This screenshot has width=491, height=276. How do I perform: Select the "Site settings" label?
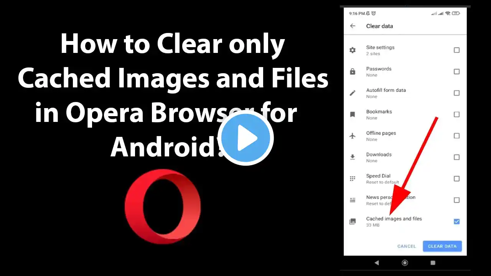pyautogui.click(x=380, y=48)
